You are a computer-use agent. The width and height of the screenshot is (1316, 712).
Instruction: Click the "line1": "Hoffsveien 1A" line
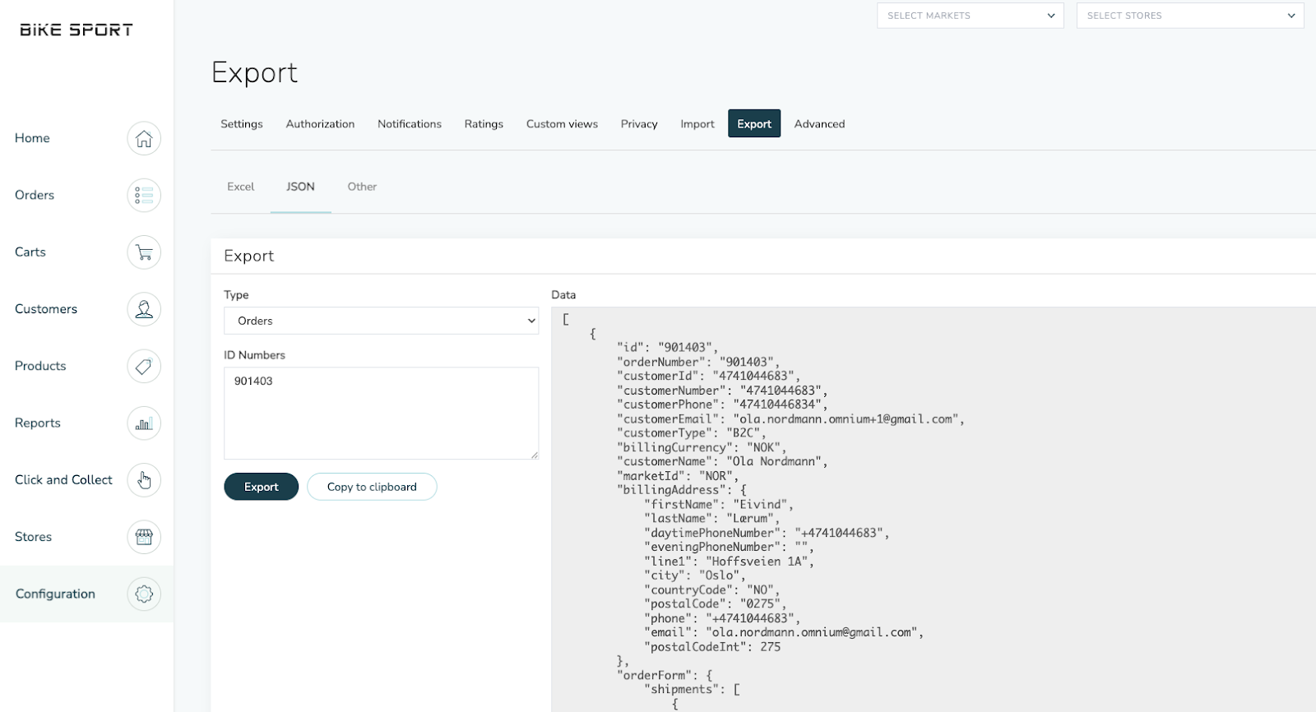click(x=730, y=562)
